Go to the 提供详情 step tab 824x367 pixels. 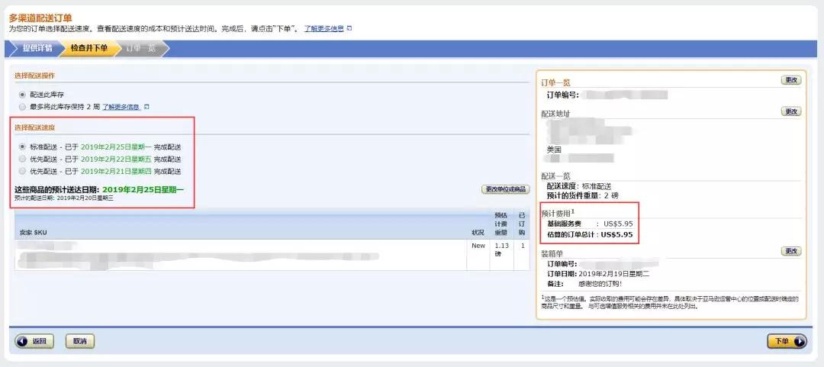pyautogui.click(x=36, y=49)
